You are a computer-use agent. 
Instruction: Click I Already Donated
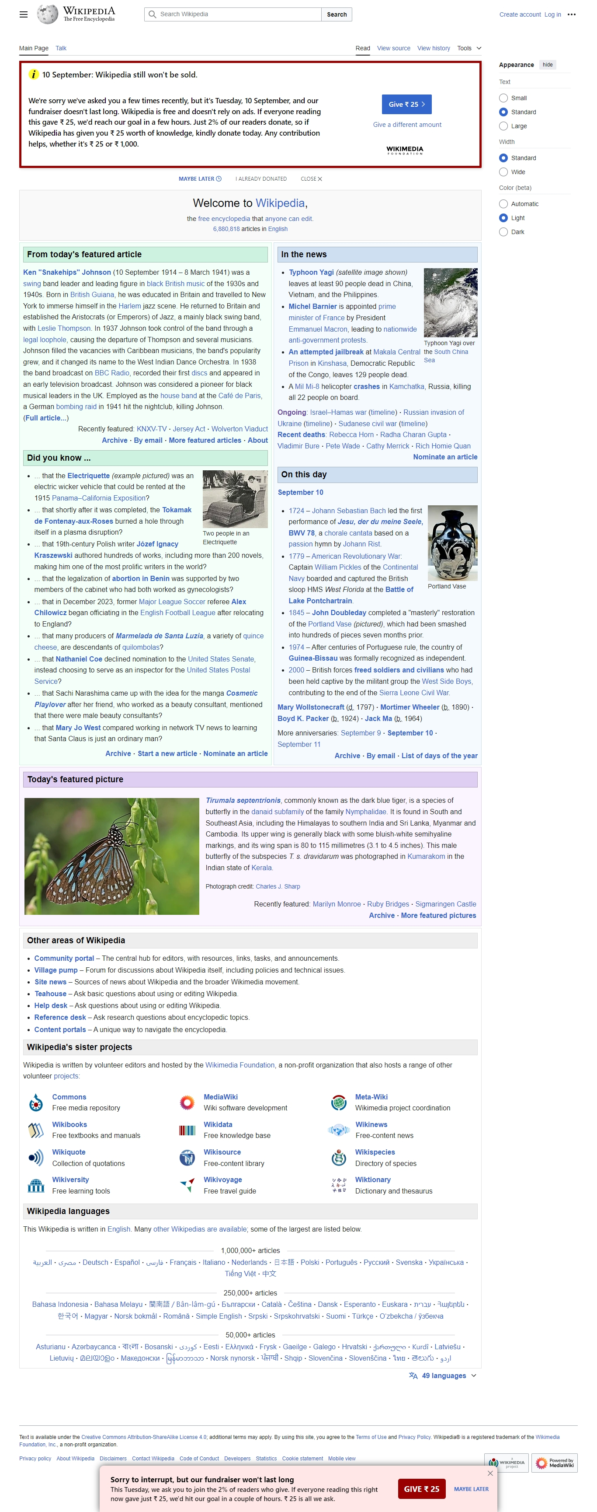click(261, 178)
